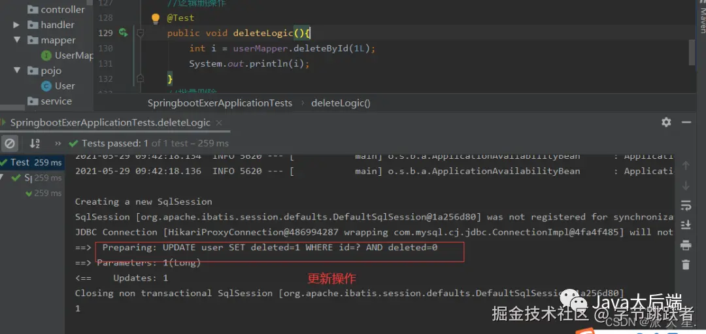This screenshot has height=334, width=706.
Task: Click the down arrow in console toolbar
Action: point(686,185)
